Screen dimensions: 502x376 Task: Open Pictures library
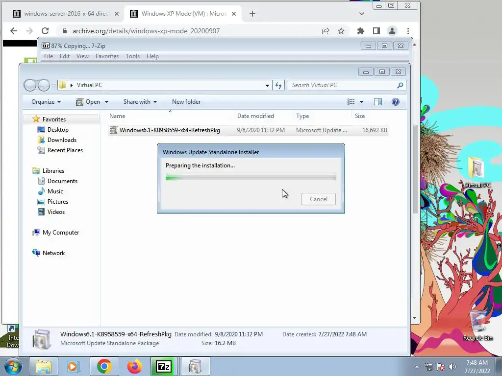click(58, 201)
